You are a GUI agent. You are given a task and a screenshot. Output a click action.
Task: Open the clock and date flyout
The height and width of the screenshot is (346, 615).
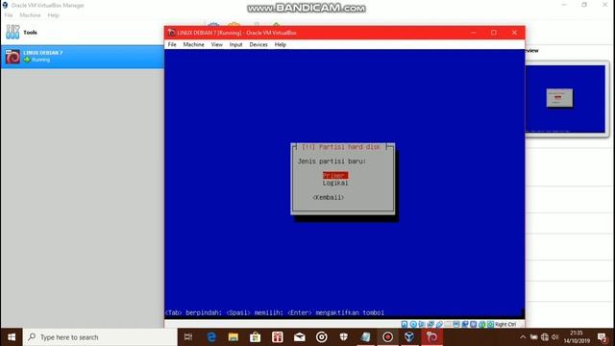click(577, 337)
